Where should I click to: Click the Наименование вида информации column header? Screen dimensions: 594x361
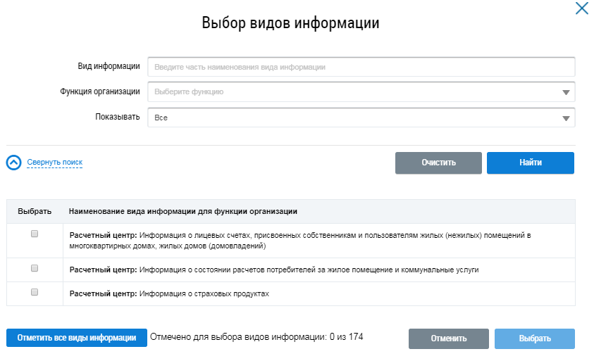182,211
